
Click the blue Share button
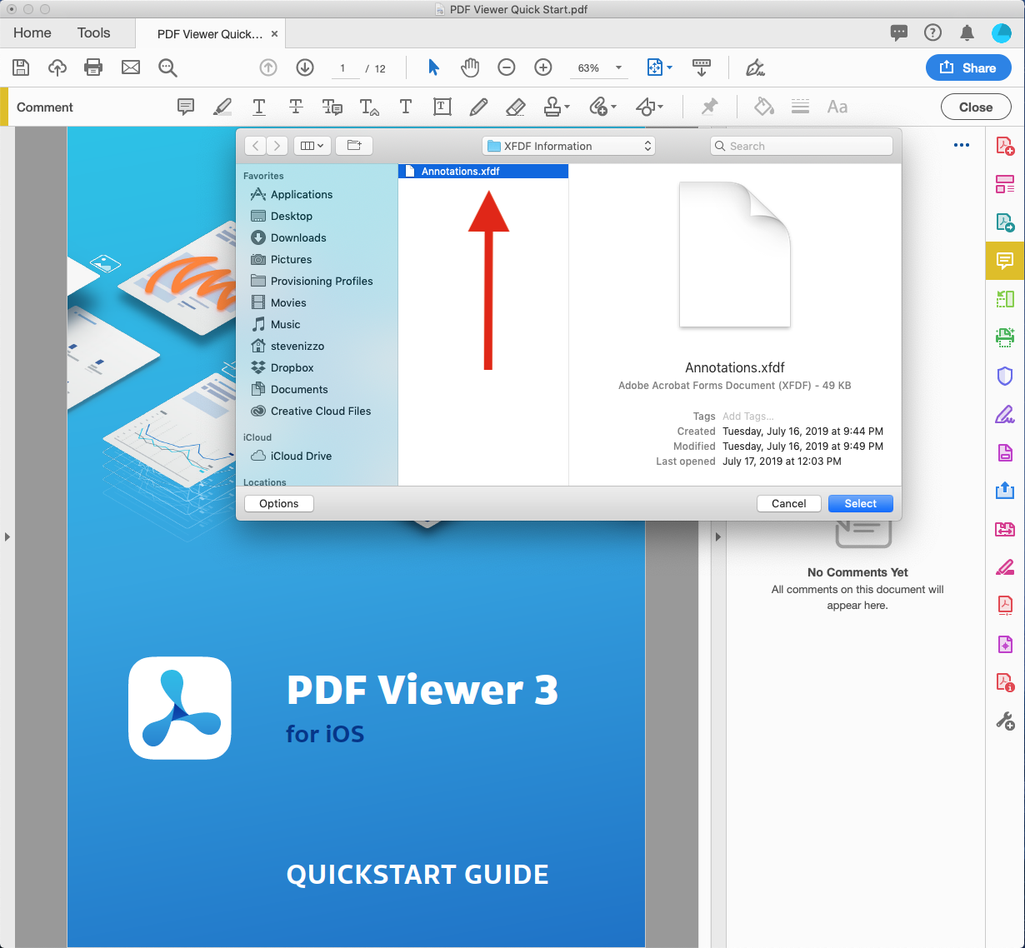tap(968, 68)
